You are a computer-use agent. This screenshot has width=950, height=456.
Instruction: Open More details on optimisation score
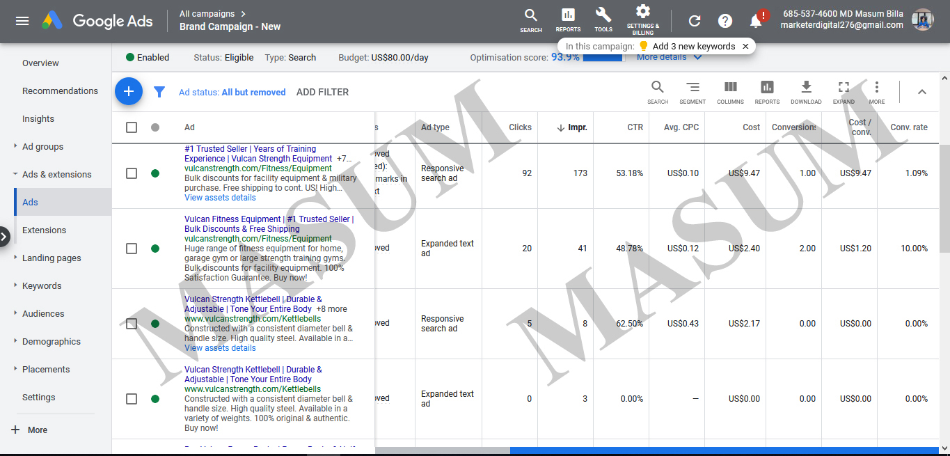669,58
